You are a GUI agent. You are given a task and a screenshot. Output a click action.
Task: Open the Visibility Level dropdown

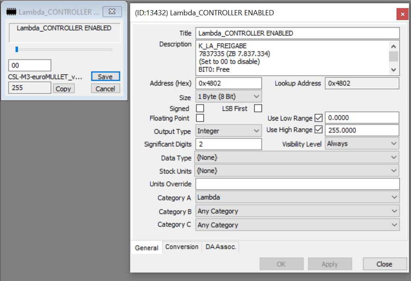tap(362, 144)
